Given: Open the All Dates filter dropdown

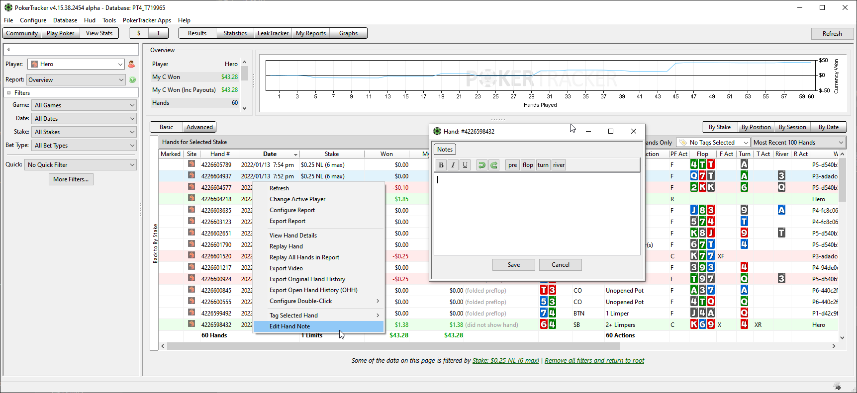Looking at the screenshot, I should [84, 119].
